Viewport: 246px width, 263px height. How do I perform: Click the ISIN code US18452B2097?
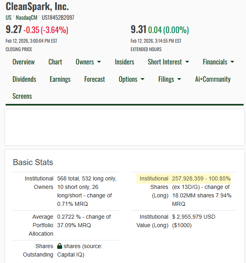click(x=58, y=17)
